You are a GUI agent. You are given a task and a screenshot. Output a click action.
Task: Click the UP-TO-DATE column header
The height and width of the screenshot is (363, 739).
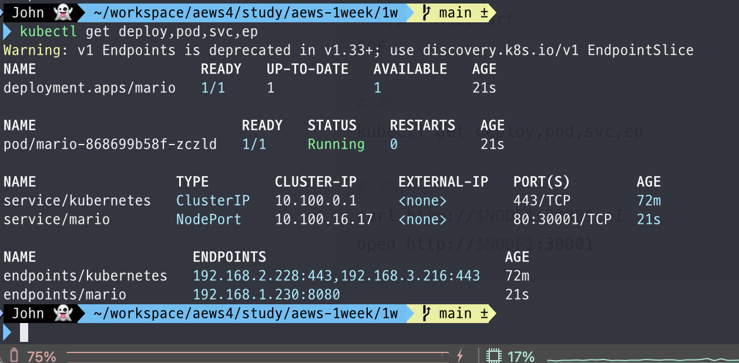307,69
